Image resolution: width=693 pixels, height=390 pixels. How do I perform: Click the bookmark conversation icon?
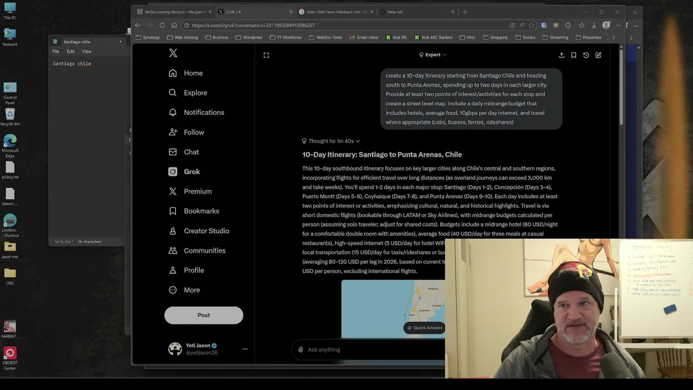pos(573,55)
